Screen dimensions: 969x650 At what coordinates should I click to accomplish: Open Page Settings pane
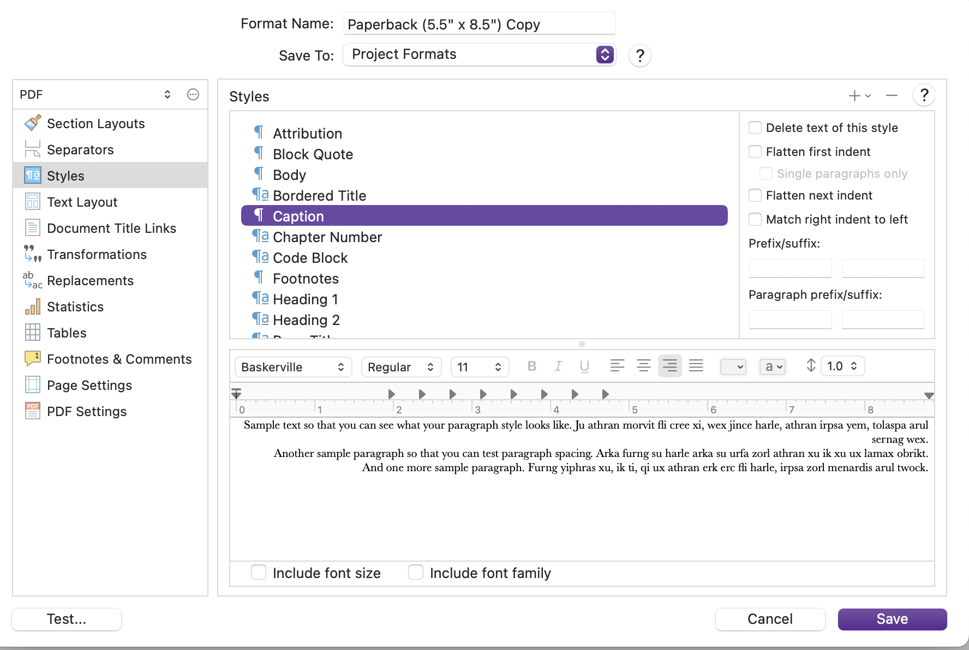coord(110,386)
